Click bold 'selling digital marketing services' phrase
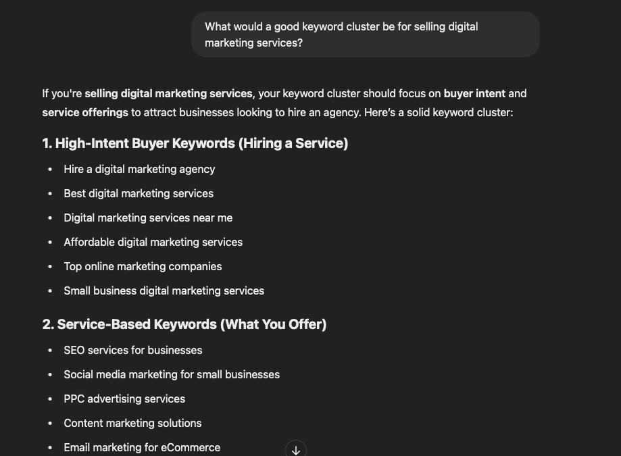 (168, 93)
